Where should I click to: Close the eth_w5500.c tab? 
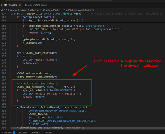20,5
